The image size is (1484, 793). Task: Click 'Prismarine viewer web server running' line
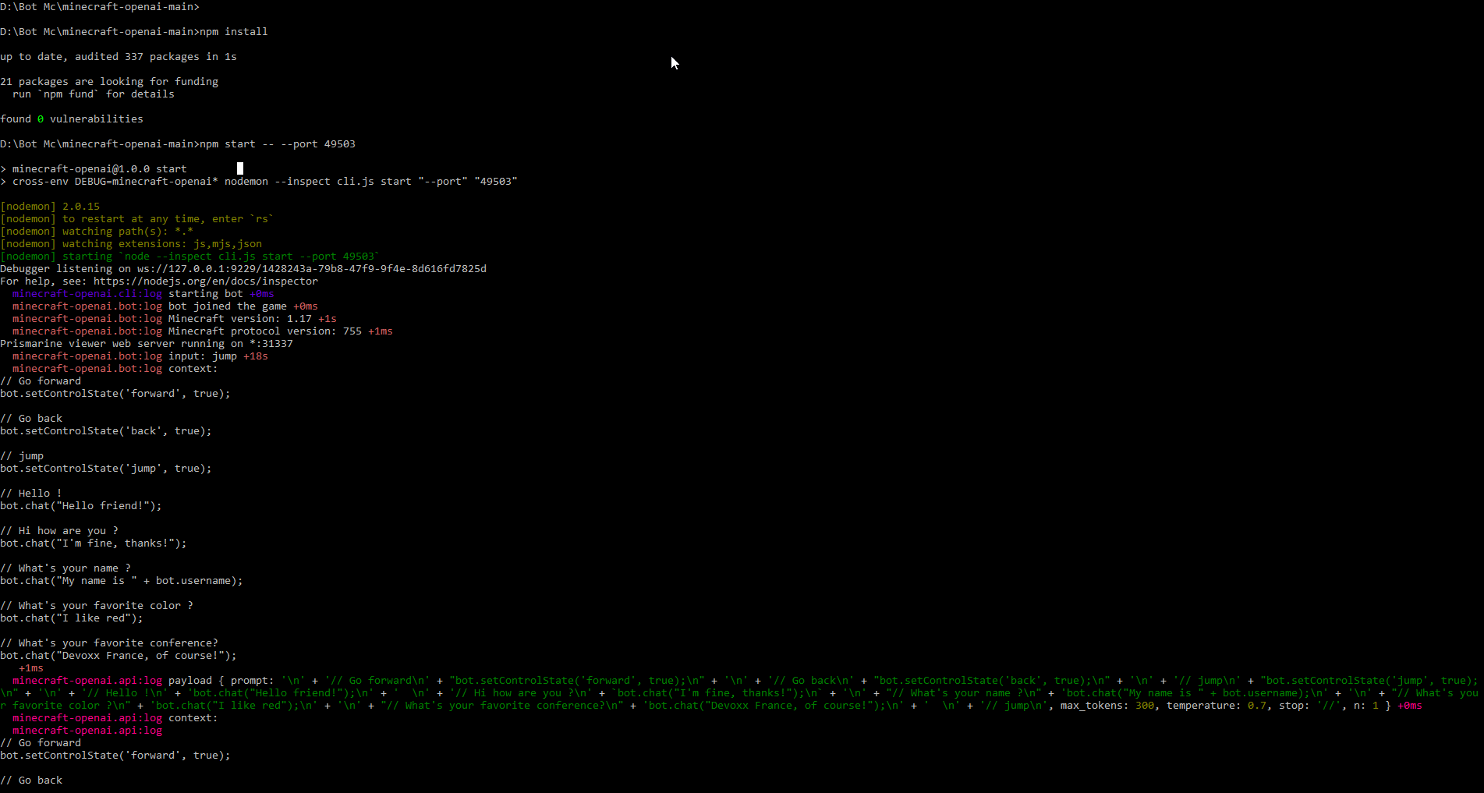[147, 343]
